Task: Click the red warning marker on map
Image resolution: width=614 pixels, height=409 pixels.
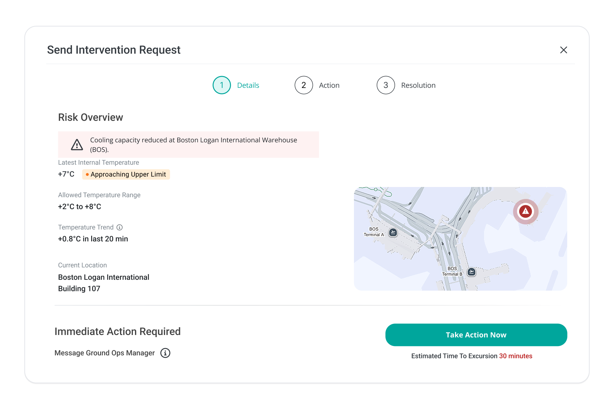Action: [526, 212]
